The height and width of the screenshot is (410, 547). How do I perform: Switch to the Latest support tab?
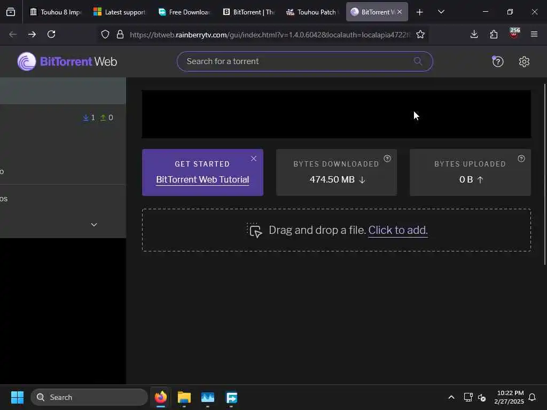coord(120,12)
